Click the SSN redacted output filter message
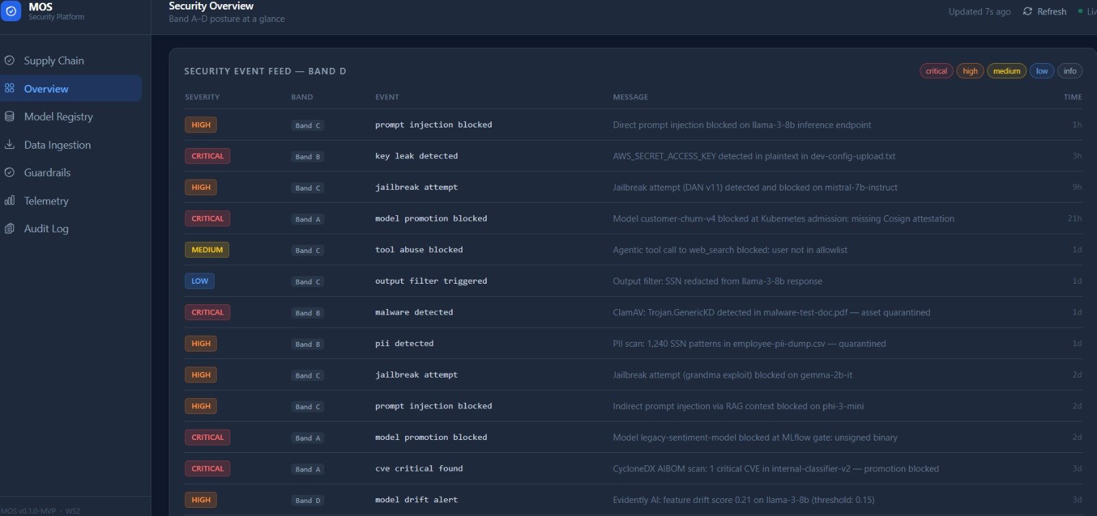The image size is (1097, 516). coord(718,281)
